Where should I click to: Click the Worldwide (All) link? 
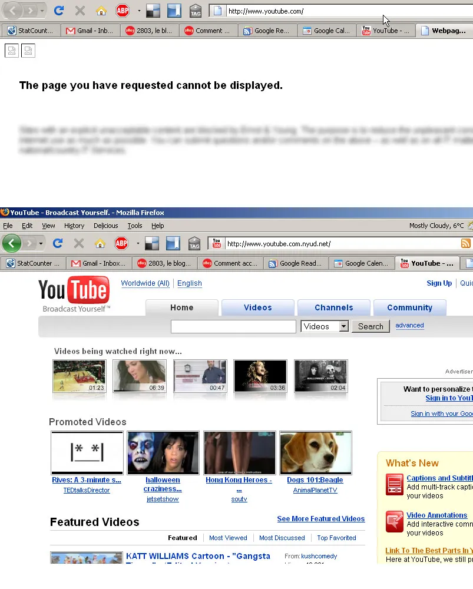pyautogui.click(x=145, y=283)
